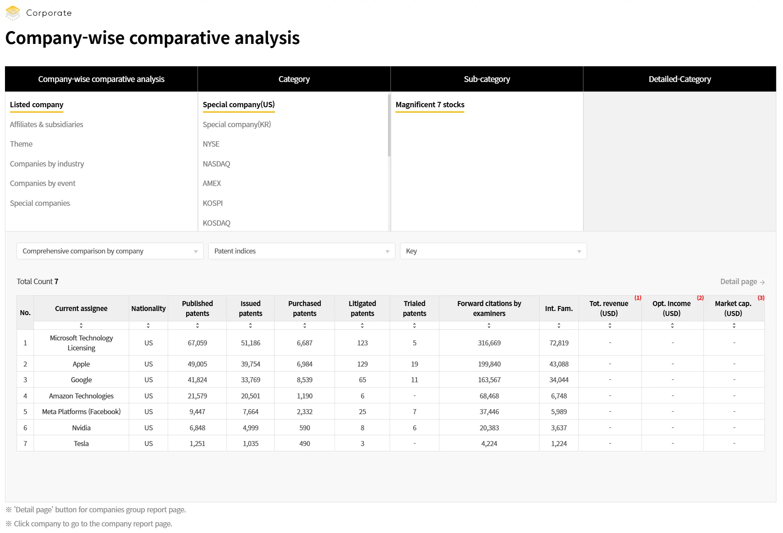Image resolution: width=783 pixels, height=533 pixels.
Task: Select Companies by event option
Action: [43, 183]
